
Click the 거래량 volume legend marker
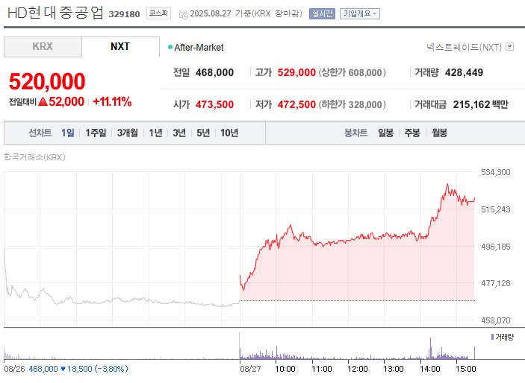(x=493, y=337)
